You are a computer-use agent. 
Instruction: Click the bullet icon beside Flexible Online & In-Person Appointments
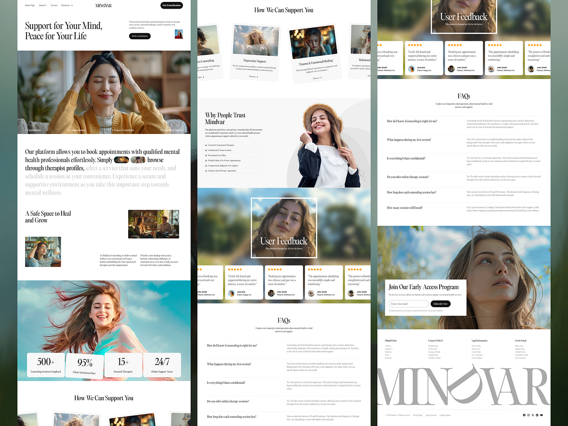click(x=206, y=160)
